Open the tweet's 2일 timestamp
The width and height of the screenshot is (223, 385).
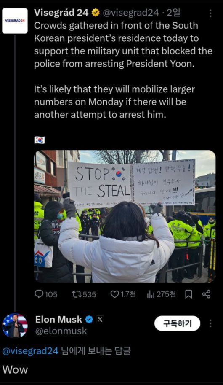tap(173, 13)
